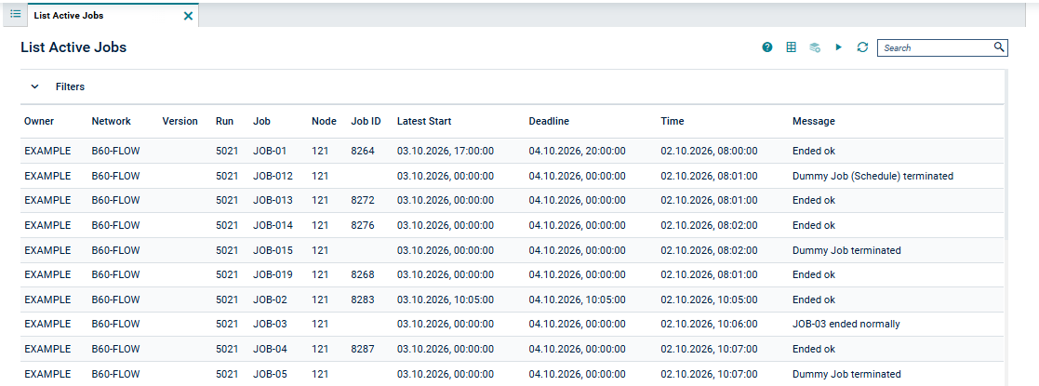
Task: Sort by Time column header
Action: coord(672,121)
